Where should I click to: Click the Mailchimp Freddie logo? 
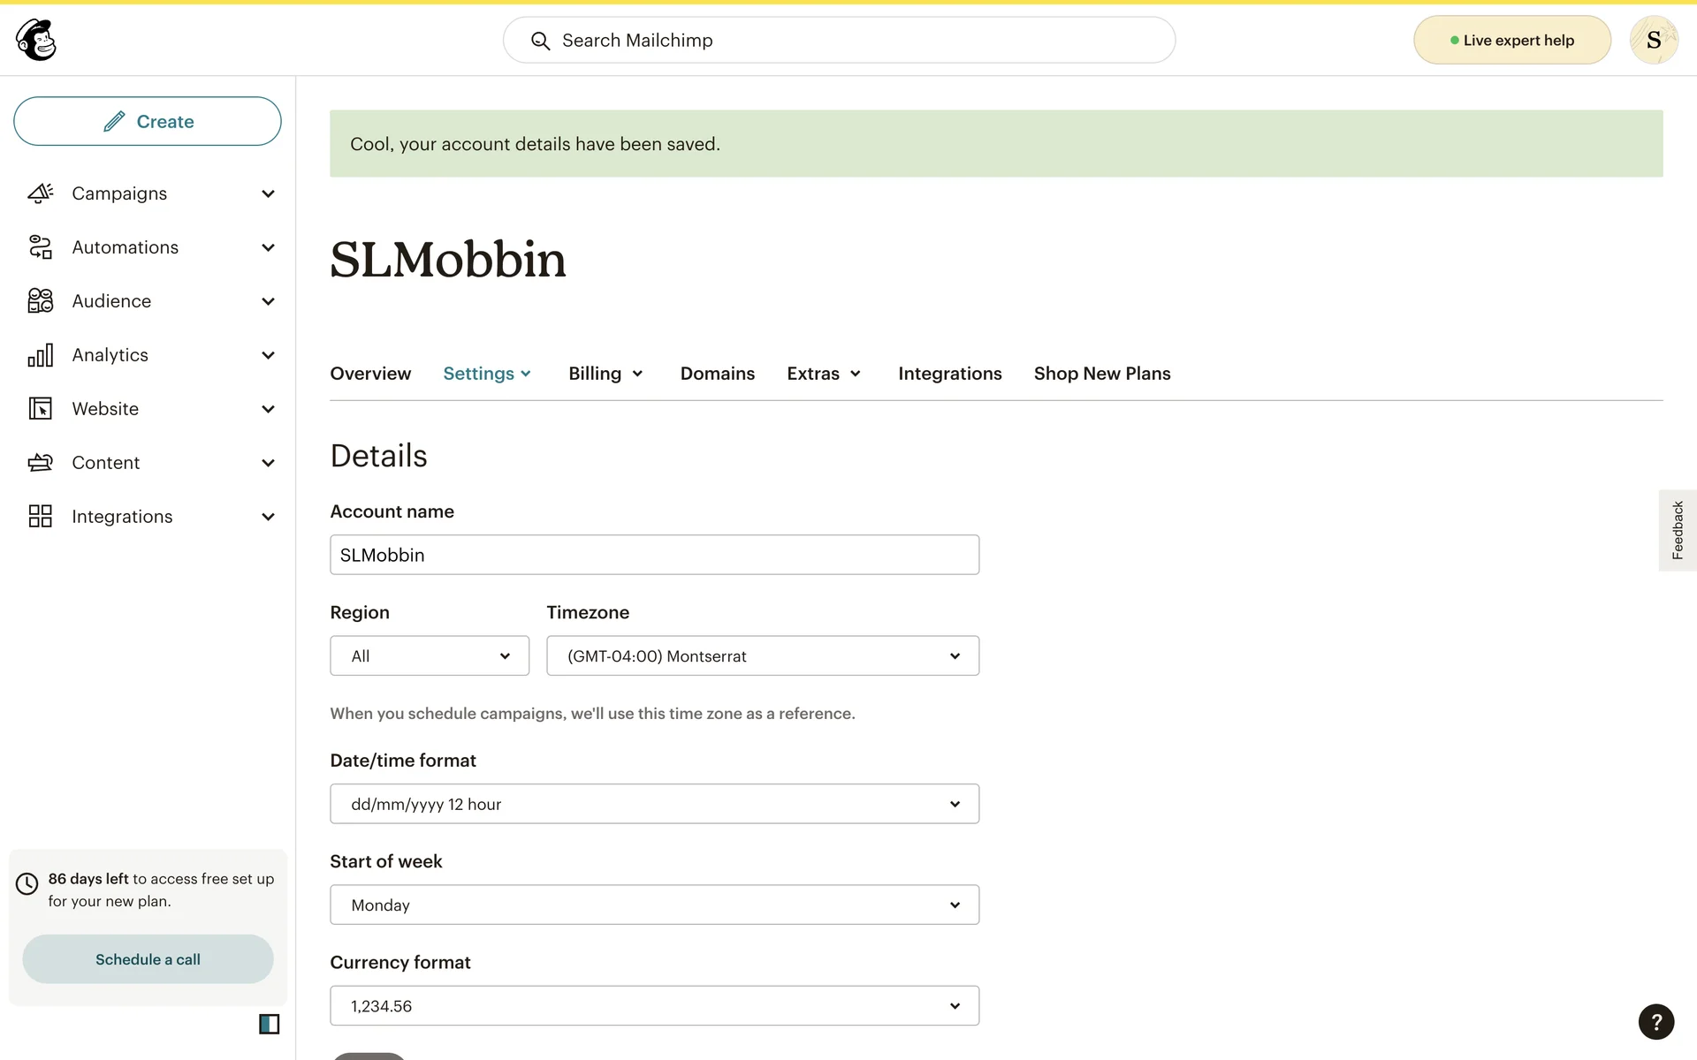pos(36,40)
